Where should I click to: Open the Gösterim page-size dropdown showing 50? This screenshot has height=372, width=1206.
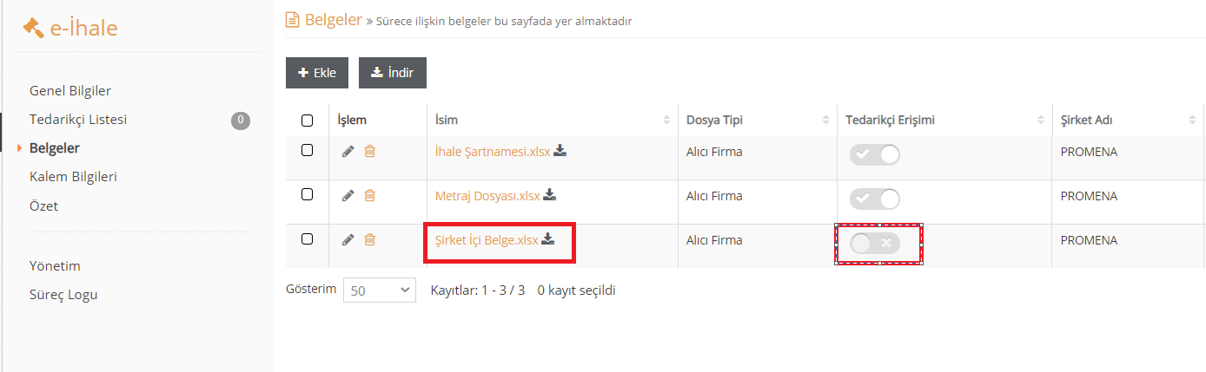point(380,290)
